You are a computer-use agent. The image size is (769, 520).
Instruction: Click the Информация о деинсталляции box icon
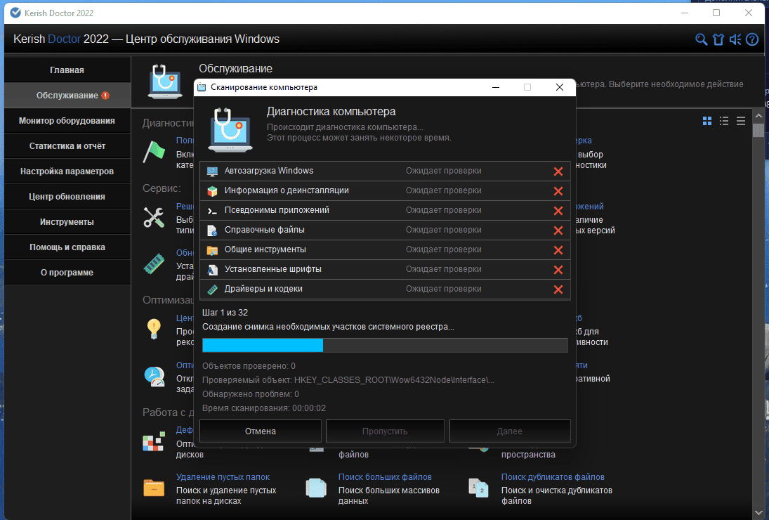coord(212,191)
